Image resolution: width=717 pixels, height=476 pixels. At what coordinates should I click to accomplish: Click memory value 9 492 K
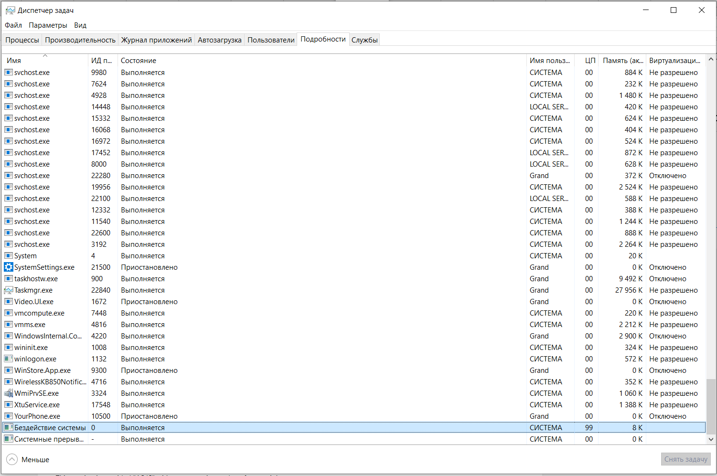pos(631,279)
